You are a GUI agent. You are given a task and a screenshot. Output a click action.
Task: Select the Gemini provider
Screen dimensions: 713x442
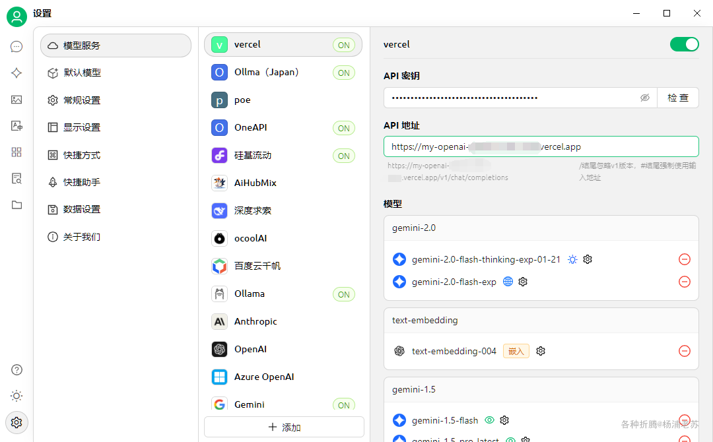pyautogui.click(x=283, y=403)
